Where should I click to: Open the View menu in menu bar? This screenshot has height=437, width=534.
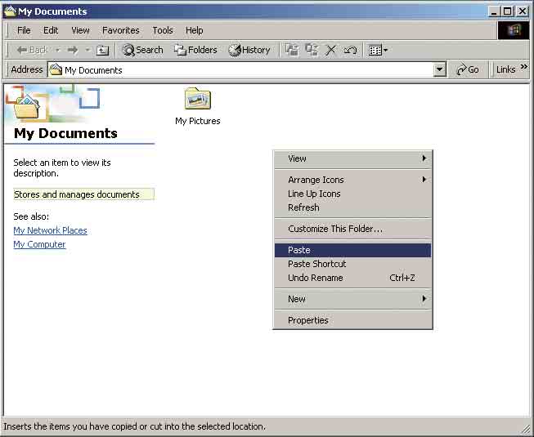pyautogui.click(x=80, y=30)
